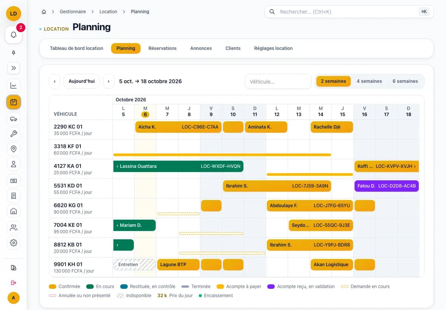Open the Réservations tab
The height and width of the screenshot is (310, 446).
(163, 48)
